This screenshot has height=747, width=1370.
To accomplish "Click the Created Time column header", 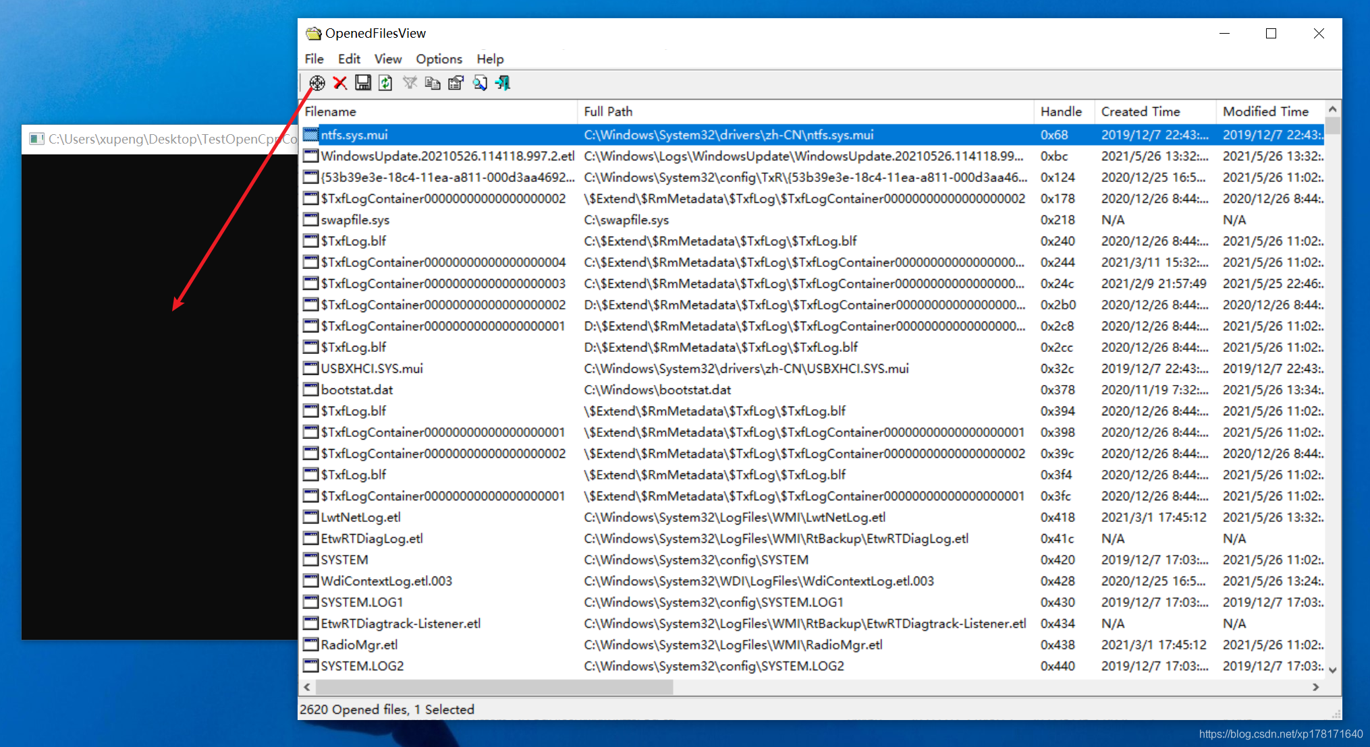I will [1141, 111].
